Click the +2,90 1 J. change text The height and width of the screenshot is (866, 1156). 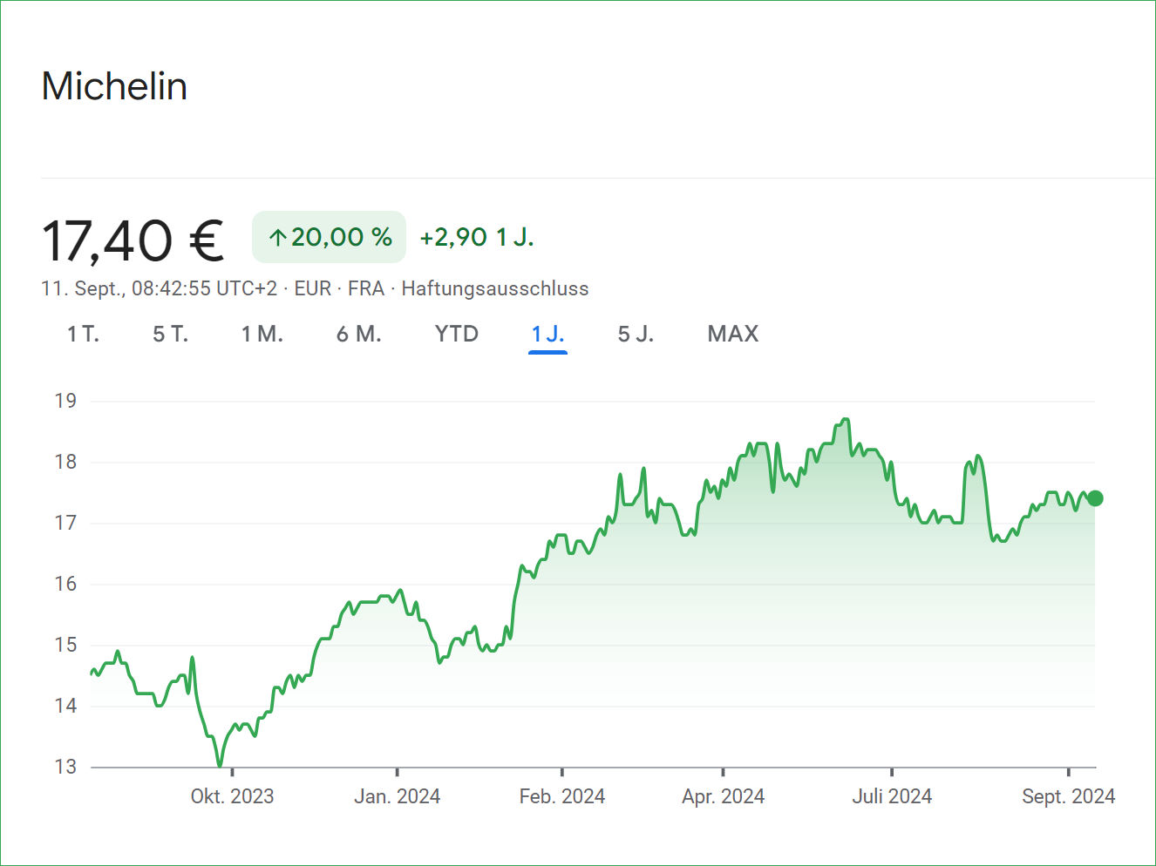[477, 237]
